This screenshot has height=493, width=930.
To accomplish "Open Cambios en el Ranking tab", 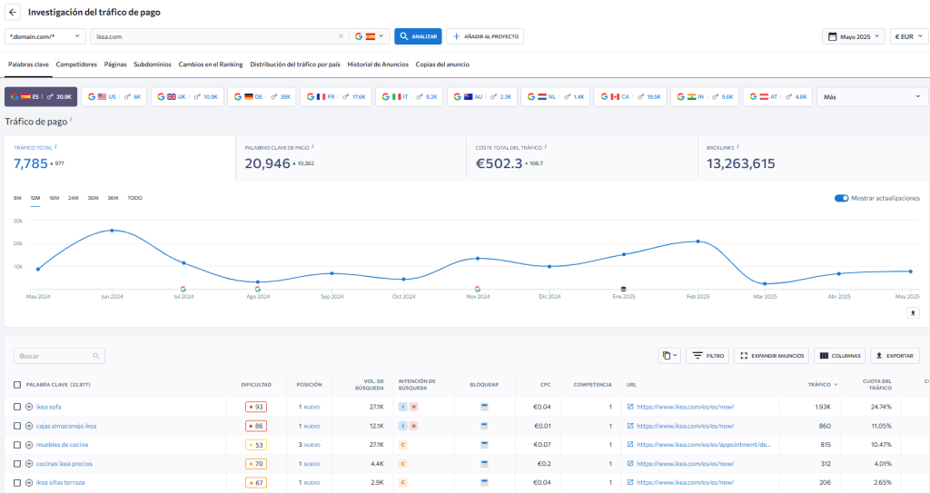I will [211, 64].
